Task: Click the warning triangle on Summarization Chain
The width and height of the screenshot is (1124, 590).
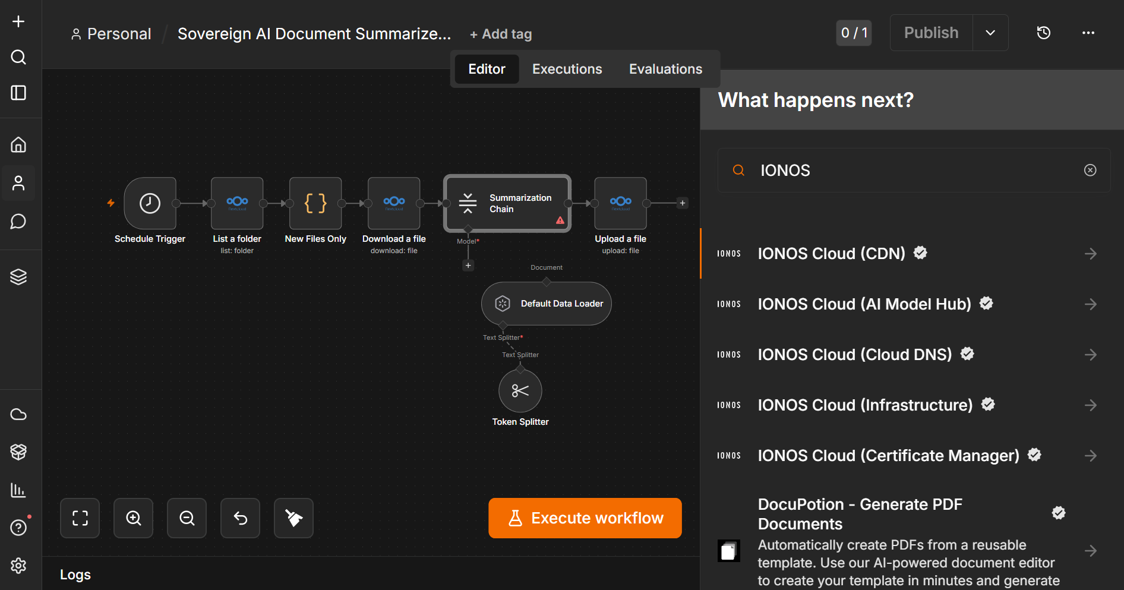Action: click(560, 220)
